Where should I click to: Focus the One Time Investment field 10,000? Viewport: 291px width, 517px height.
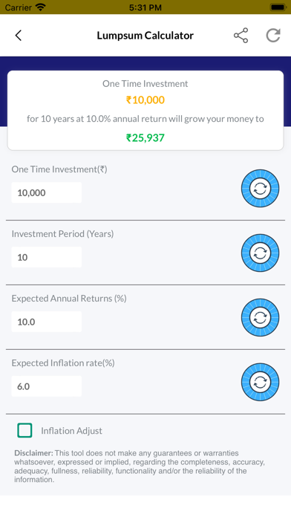(x=47, y=192)
